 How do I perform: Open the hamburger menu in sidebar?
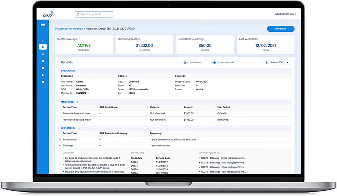[43, 25]
